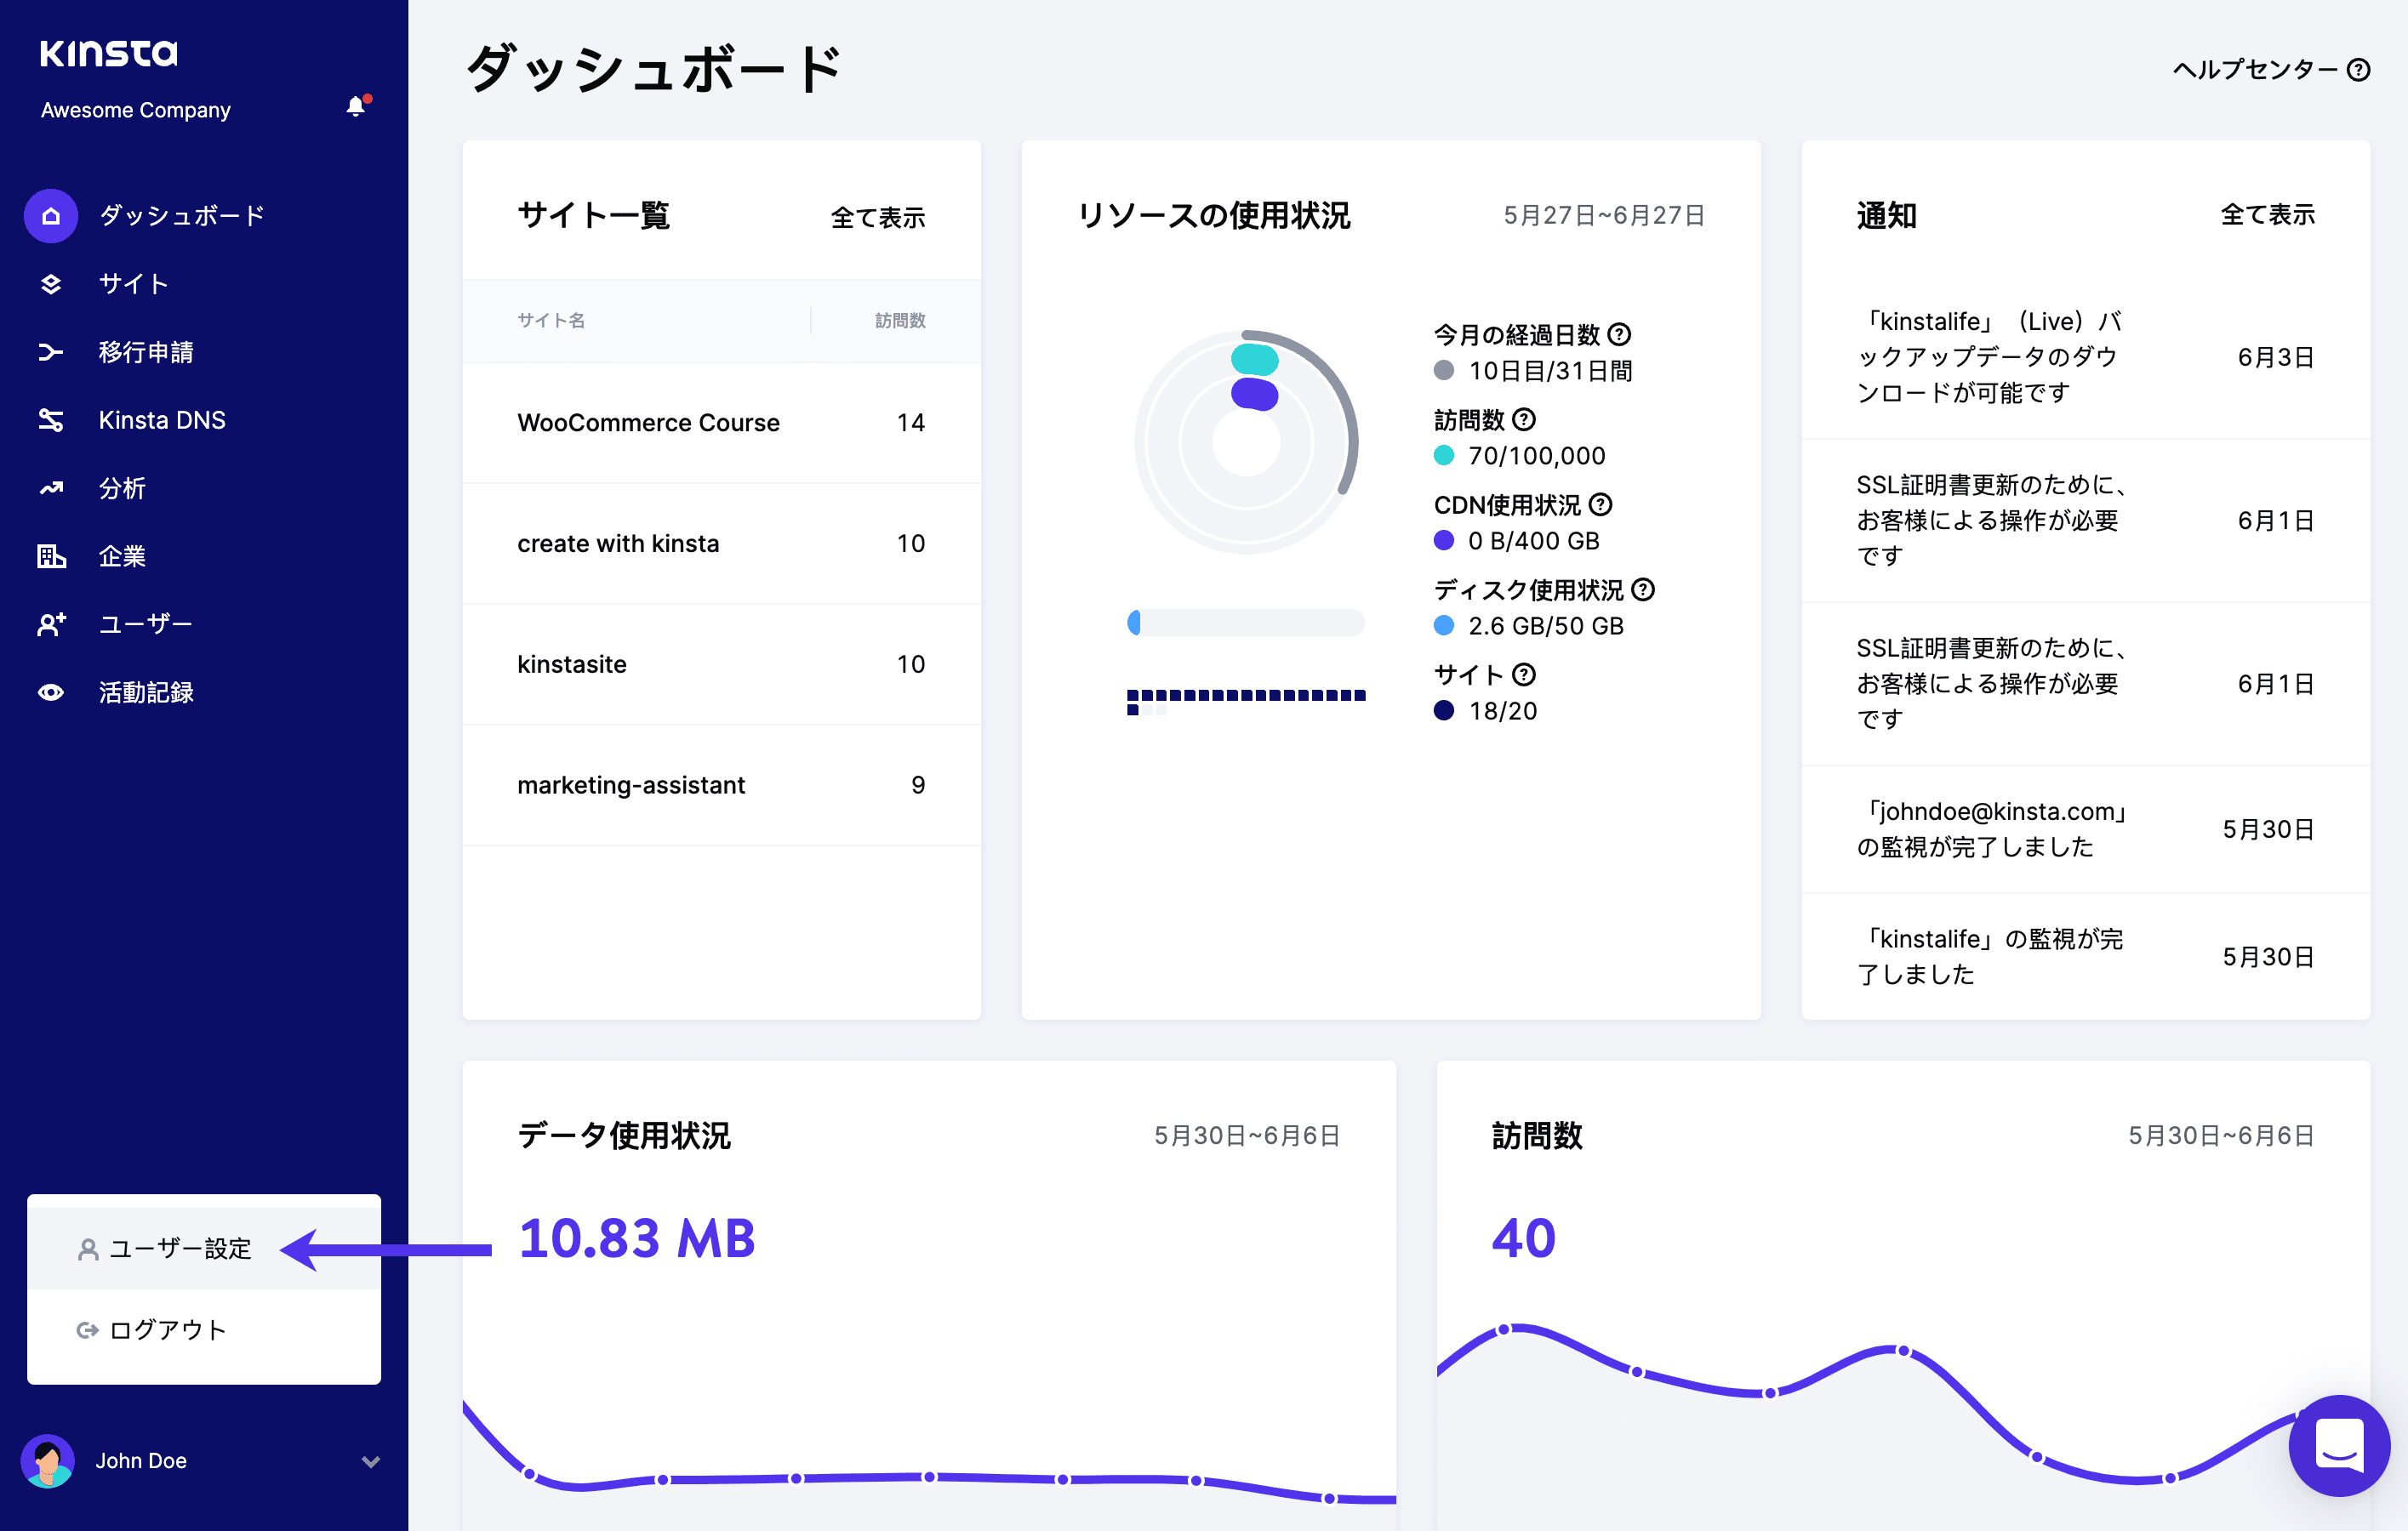Viewport: 2408px width, 1531px height.
Task: Open 全て表示 in the 通知 panel
Action: click(2266, 215)
